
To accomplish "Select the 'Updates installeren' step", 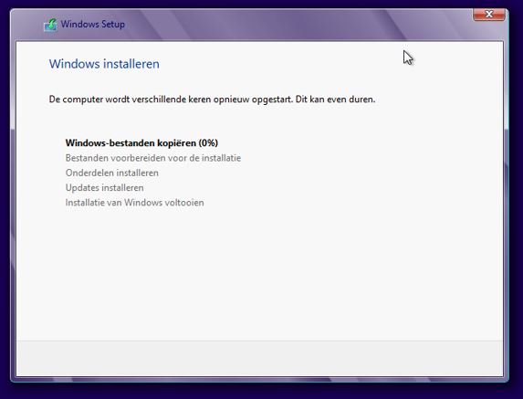I will point(104,188).
